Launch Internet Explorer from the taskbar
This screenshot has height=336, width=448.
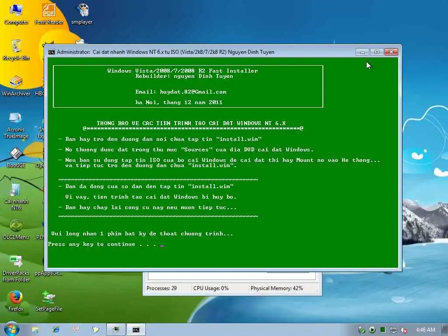tap(56, 330)
